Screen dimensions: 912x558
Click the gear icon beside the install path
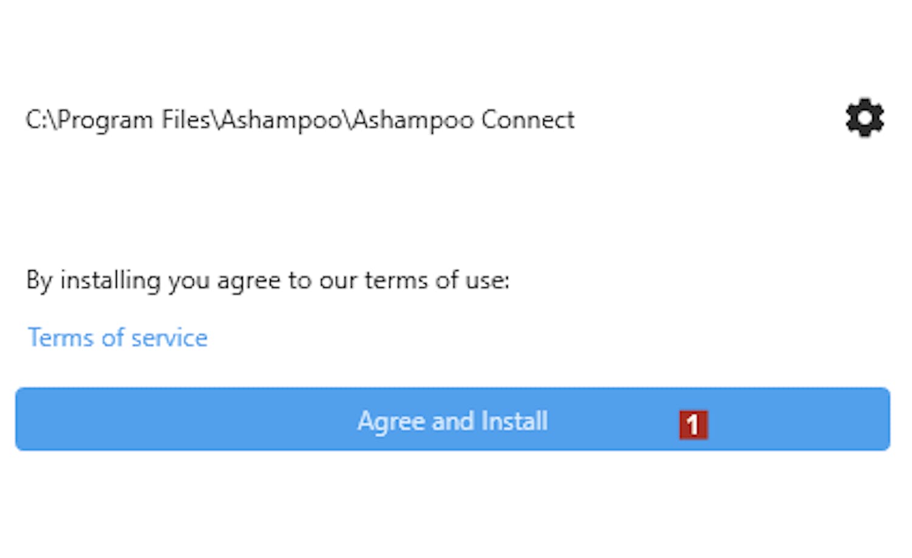click(x=865, y=118)
